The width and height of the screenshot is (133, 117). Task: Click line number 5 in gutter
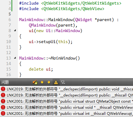pyautogui.click(x=10, y=14)
